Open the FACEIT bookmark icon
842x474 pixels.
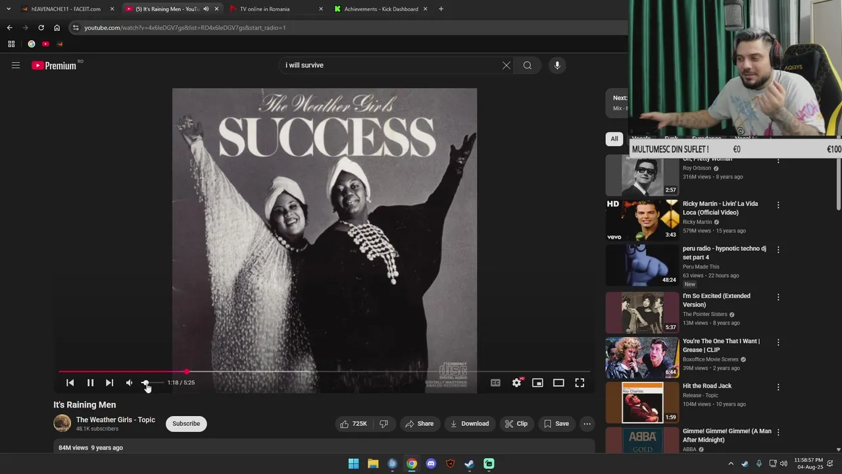click(60, 44)
